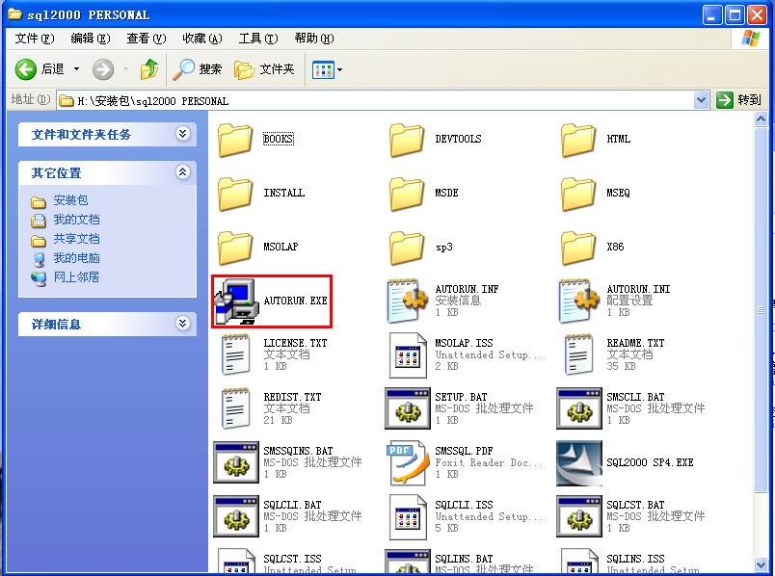Image resolution: width=775 pixels, height=576 pixels.
Task: Go to 我的文档 link
Action: point(76,220)
